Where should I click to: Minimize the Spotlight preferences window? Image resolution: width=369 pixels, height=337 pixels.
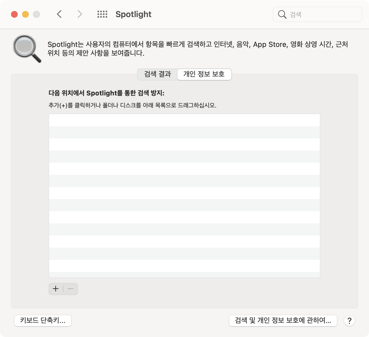click(x=25, y=14)
